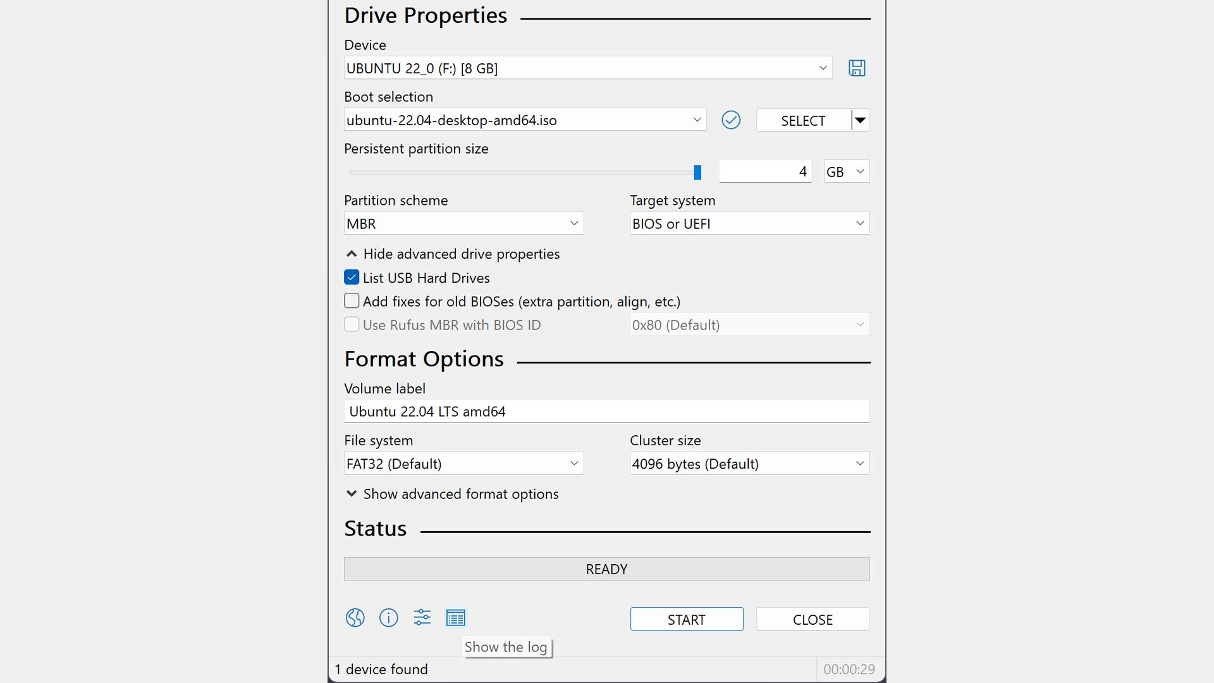Screen dimensions: 1214x683
Task: Click the CLOSE button
Action: click(x=812, y=619)
